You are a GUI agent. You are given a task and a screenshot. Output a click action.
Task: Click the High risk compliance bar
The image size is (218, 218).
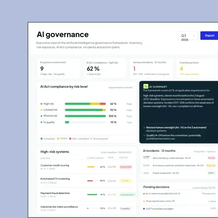tap(85, 104)
